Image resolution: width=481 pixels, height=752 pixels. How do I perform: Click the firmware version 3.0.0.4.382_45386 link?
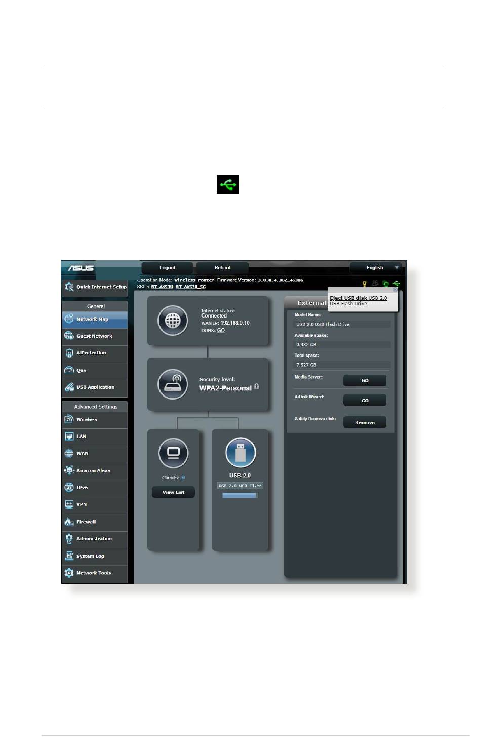tap(280, 280)
